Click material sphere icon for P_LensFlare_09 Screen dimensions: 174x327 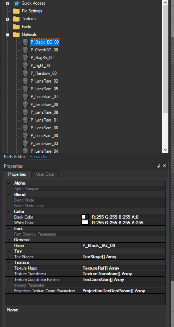(25, 105)
